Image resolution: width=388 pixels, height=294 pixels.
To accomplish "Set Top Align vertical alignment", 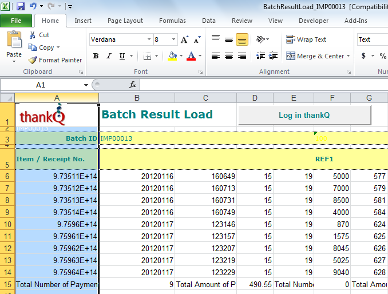I will click(216, 39).
